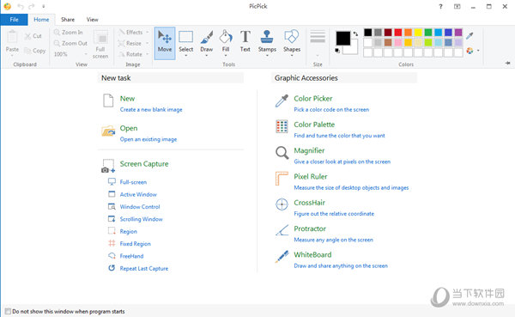This screenshot has height=317, width=515.
Task: Select the green color swatch in top row
Action: [428, 33]
